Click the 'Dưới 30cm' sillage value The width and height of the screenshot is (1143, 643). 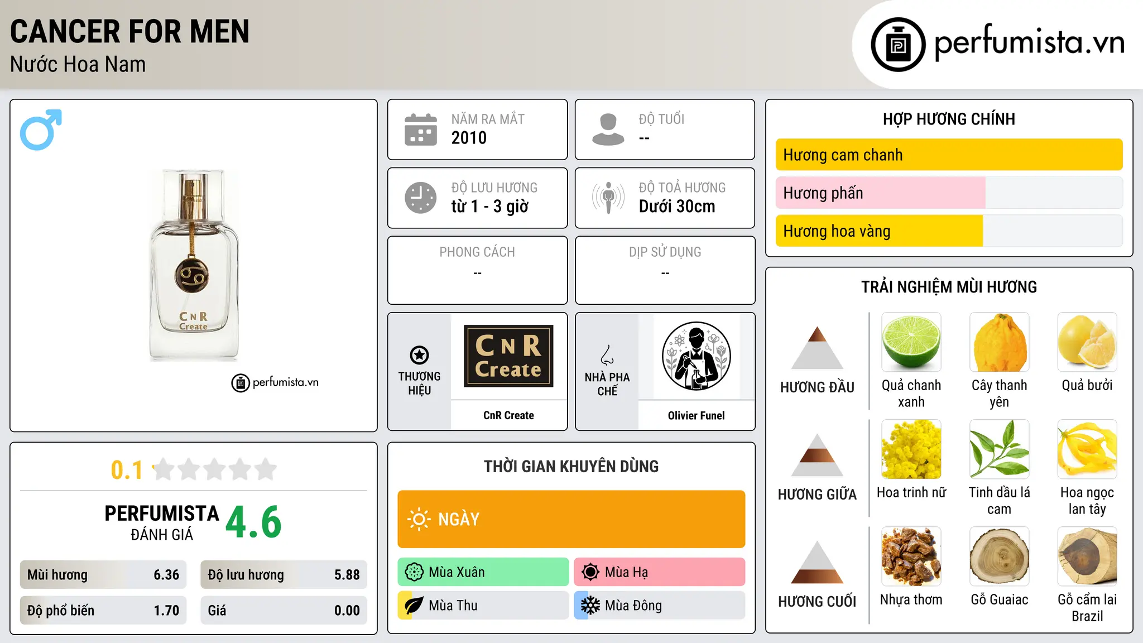click(x=677, y=207)
